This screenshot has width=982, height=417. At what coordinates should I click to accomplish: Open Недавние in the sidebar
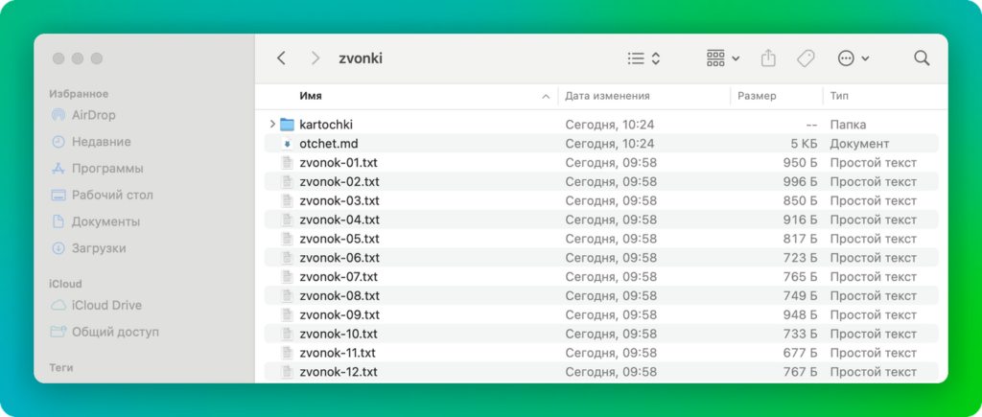[91, 142]
